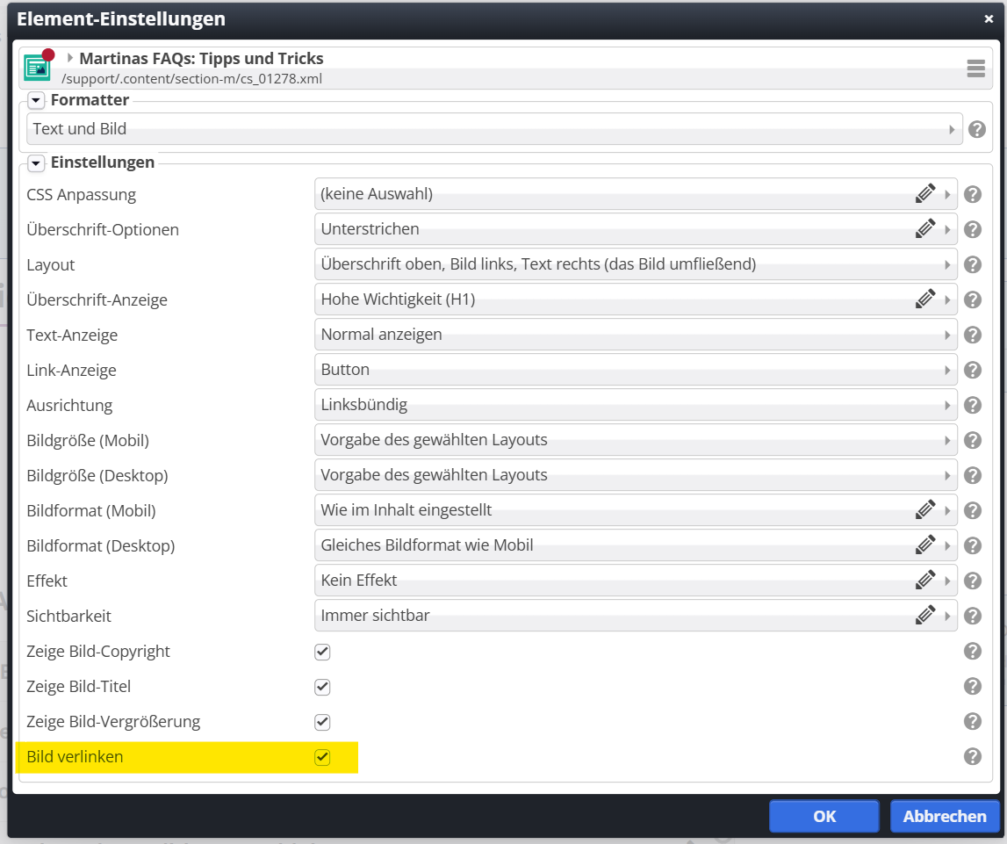1007x844 pixels.
Task: Click pencil icon in the Sichtbarkeit row
Action: click(924, 616)
